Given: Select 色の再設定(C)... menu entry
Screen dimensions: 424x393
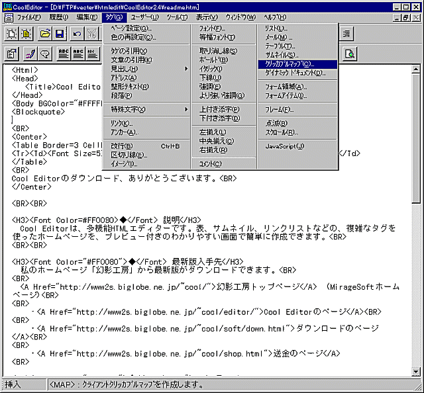Looking at the screenshot, I should [x=146, y=37].
